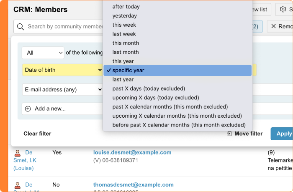Open the All match-type dropdown
This screenshot has height=192, width=293.
coord(43,53)
